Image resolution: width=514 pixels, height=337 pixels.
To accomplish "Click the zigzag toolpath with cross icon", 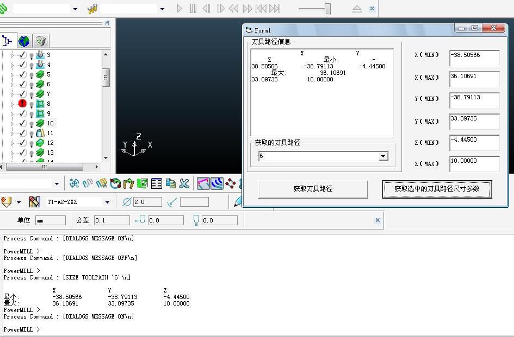I will coord(102,183).
